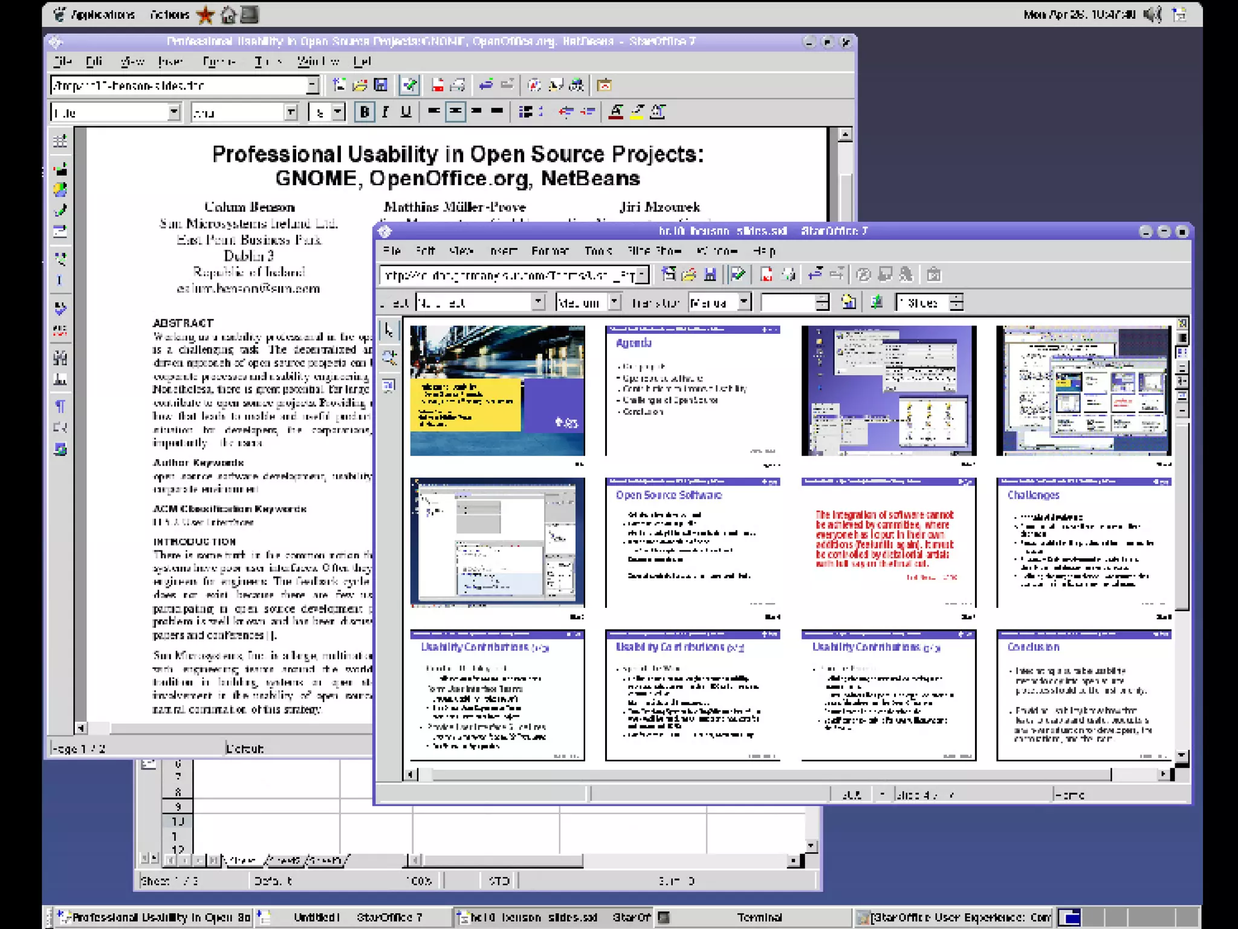Select the Zoom tool in Impress sidebar
Screen dimensions: 1238x929
[x=389, y=358]
